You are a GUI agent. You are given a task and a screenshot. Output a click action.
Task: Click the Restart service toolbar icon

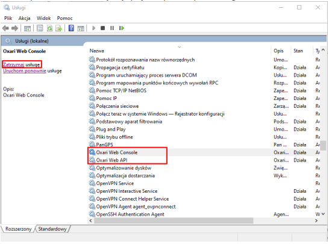coord(122,28)
